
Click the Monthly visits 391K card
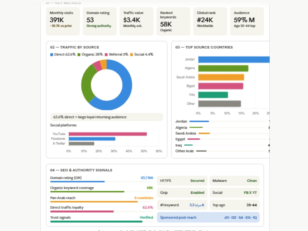tap(63, 22)
